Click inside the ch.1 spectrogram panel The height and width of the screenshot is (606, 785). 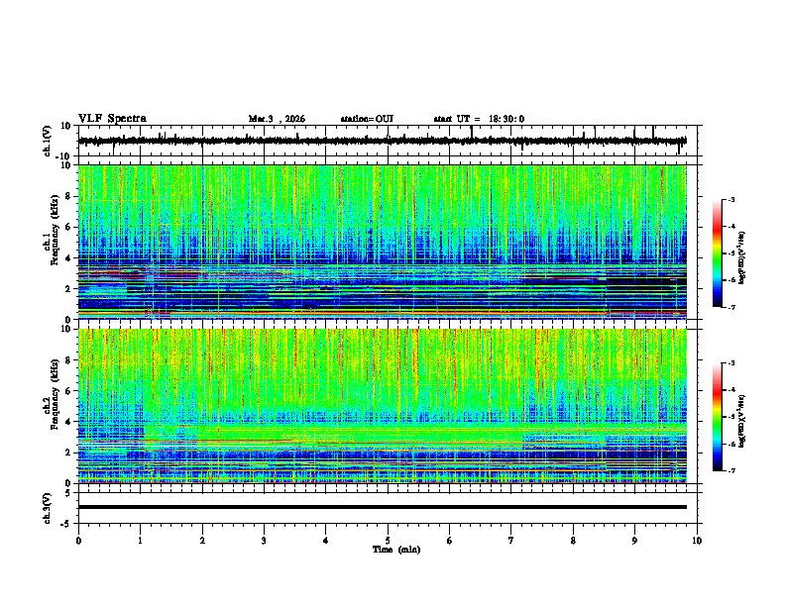click(382, 242)
